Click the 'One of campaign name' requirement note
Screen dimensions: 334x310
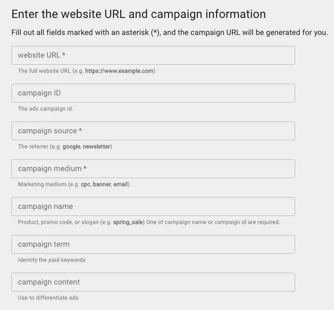[x=213, y=222]
